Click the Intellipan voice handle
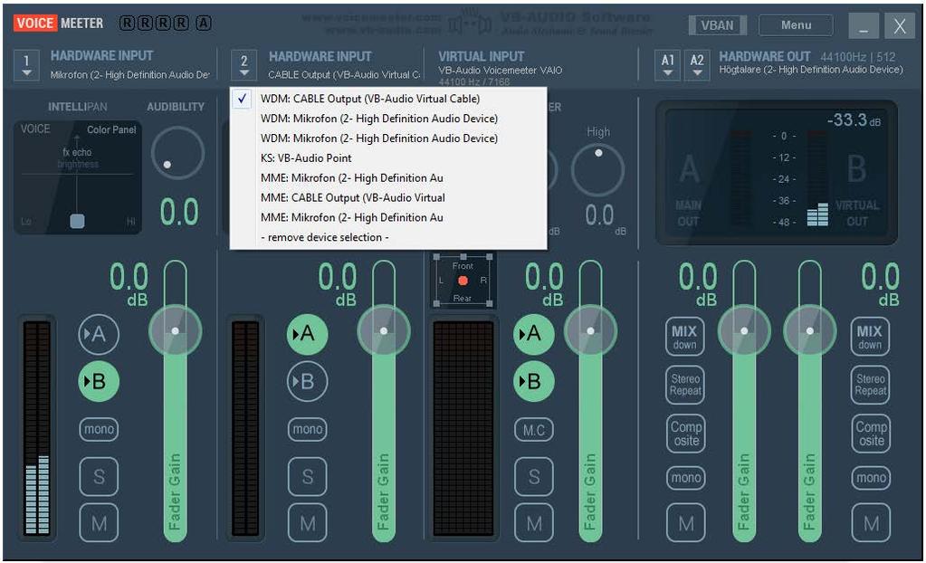 tap(77, 221)
